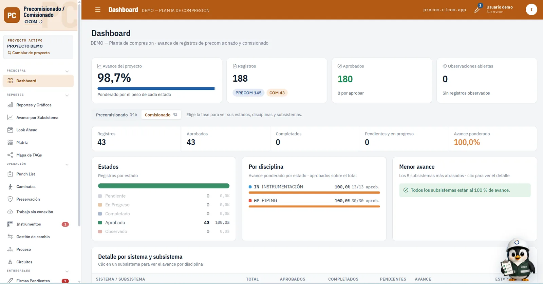Collapse the OPERACIÓN section chevron
The image size is (543, 284).
pos(67,164)
